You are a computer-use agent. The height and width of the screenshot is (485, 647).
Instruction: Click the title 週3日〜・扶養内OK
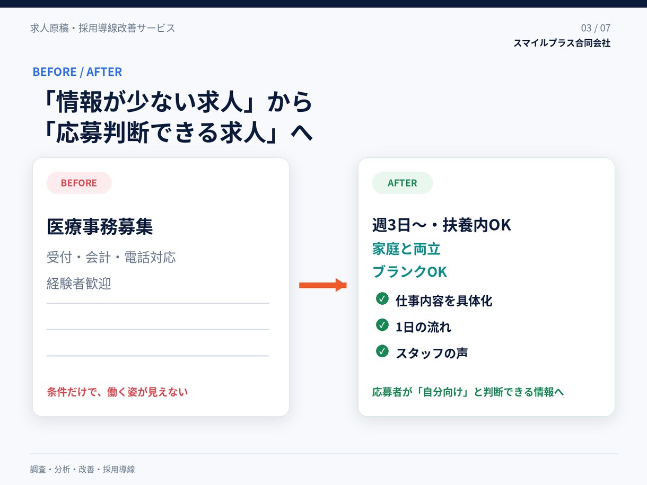442,225
